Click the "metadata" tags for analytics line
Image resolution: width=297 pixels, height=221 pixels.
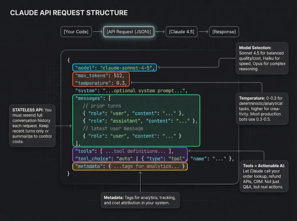click(130, 166)
